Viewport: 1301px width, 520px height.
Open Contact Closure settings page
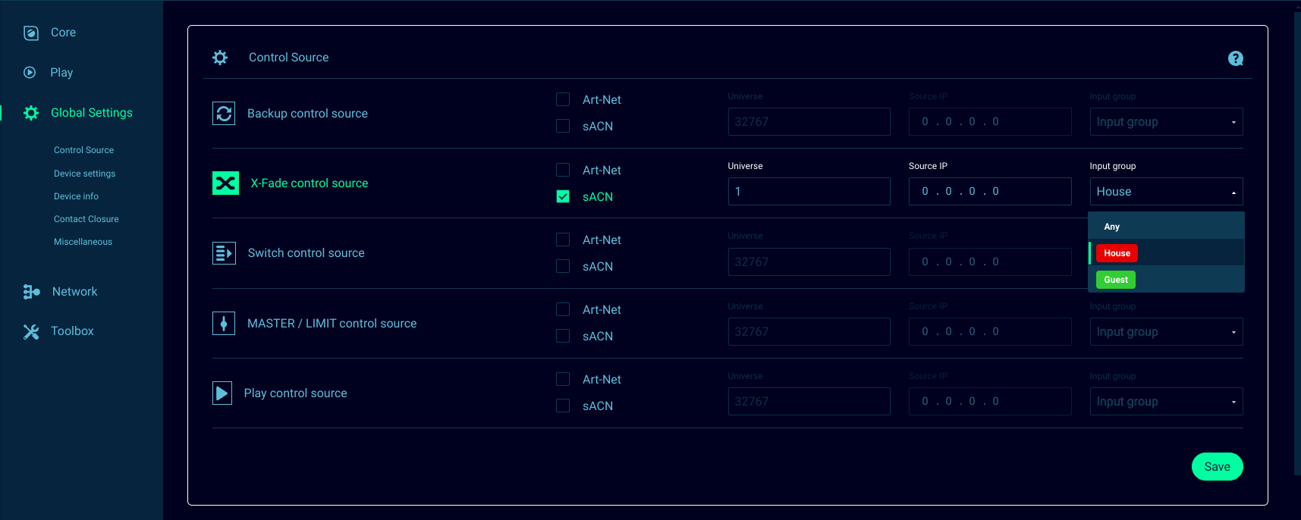[86, 219]
